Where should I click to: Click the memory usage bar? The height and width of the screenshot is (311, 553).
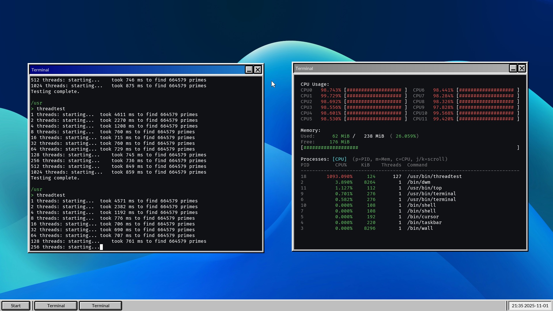409,148
